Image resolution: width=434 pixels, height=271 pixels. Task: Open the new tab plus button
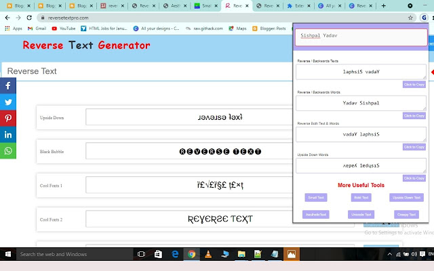click(383, 6)
